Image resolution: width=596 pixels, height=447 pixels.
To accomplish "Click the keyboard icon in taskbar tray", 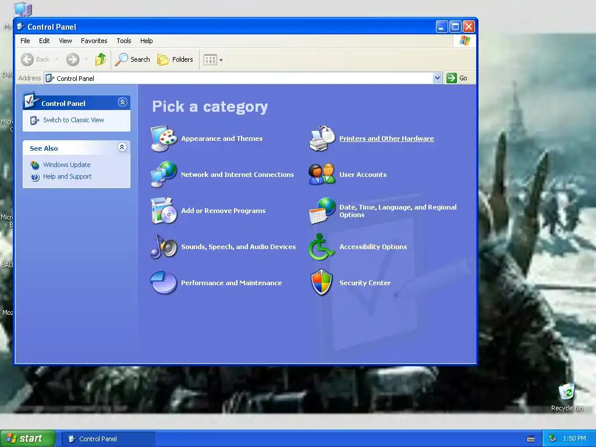I will point(531,439).
